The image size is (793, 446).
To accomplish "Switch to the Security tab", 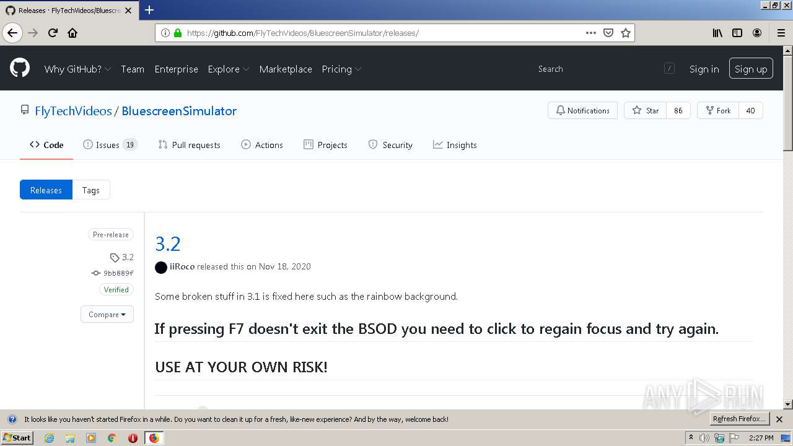I will (x=390, y=145).
